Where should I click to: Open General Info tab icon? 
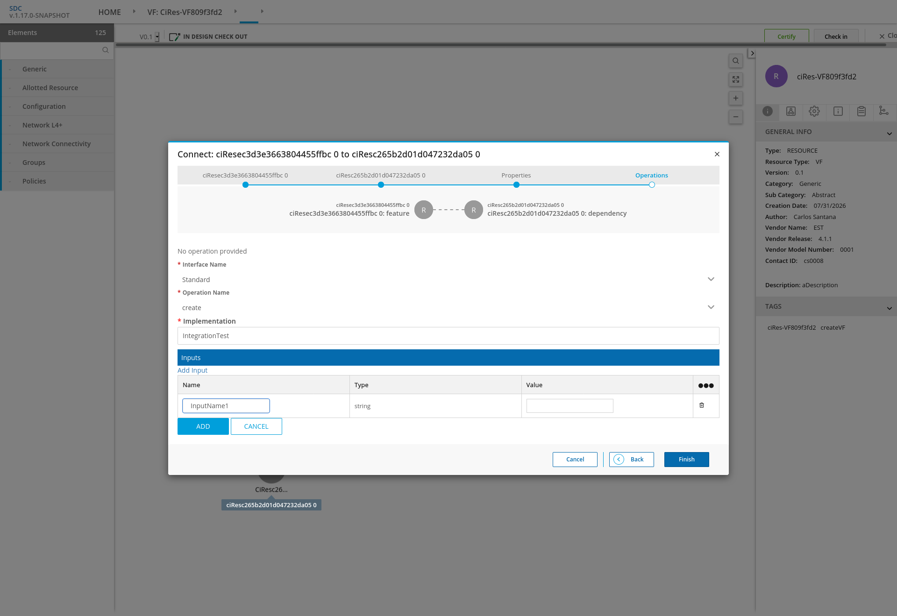pyautogui.click(x=768, y=111)
